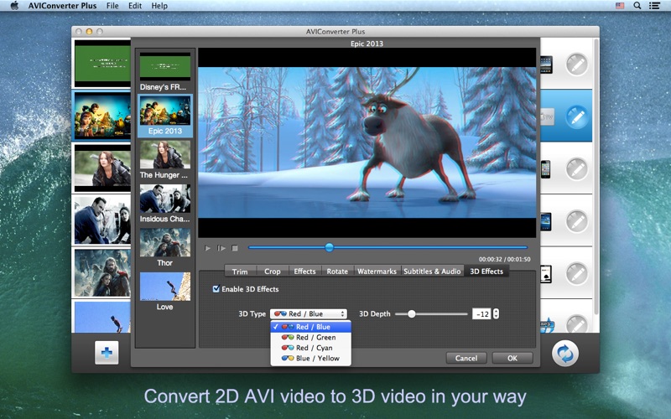Open the Apple menu
Screen dimensions: 671x419
tap(14, 6)
